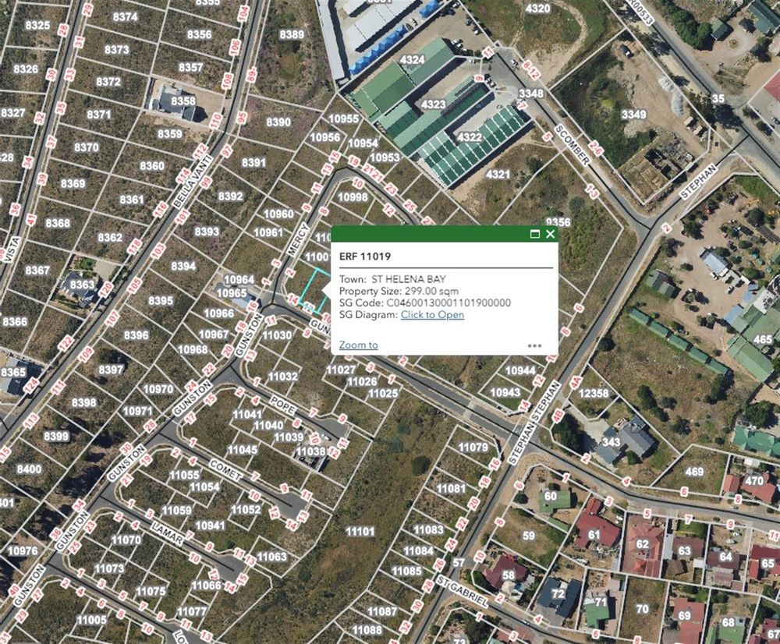The image size is (780, 644).
Task: Click parcel 10941 near Comet street
Action: pyautogui.click(x=210, y=525)
